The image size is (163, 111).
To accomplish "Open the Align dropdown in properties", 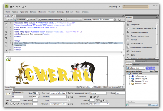I will tap(99, 104).
